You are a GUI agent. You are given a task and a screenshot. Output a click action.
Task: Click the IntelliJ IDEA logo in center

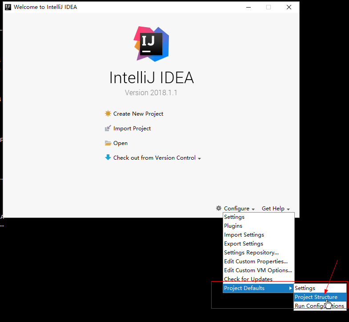pyautogui.click(x=151, y=43)
